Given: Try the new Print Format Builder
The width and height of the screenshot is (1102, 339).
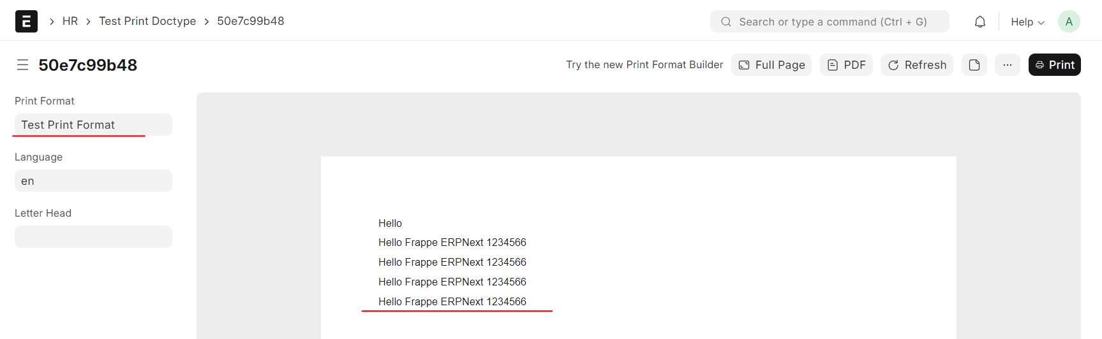Looking at the screenshot, I should tap(644, 65).
